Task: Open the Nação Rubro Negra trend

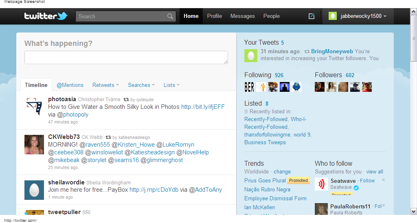Action: (x=267, y=190)
